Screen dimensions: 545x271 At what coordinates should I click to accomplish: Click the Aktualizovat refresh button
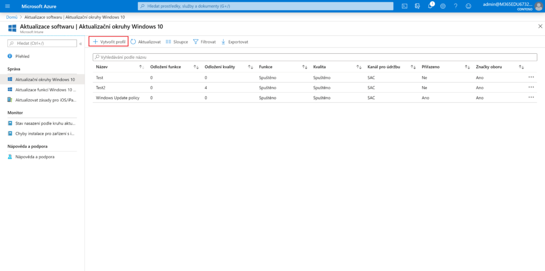pos(145,42)
